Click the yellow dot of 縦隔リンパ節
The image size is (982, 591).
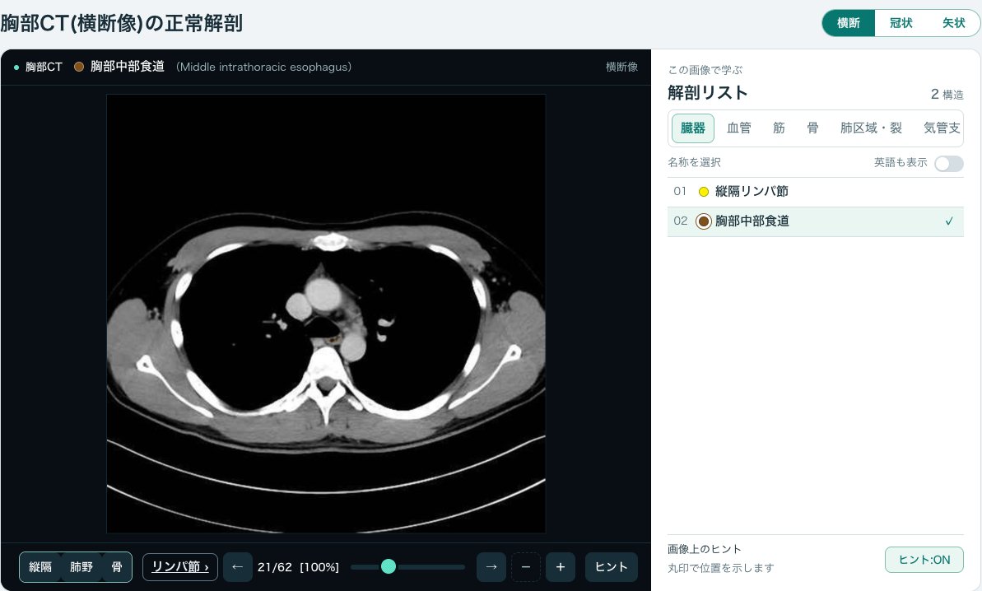pos(703,193)
